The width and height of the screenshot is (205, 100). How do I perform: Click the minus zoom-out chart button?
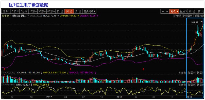[x=167, y=11]
